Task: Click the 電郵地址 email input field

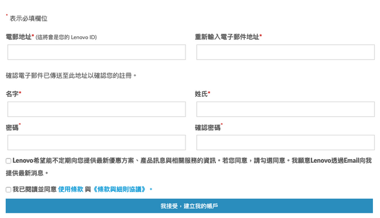Action: click(96, 52)
